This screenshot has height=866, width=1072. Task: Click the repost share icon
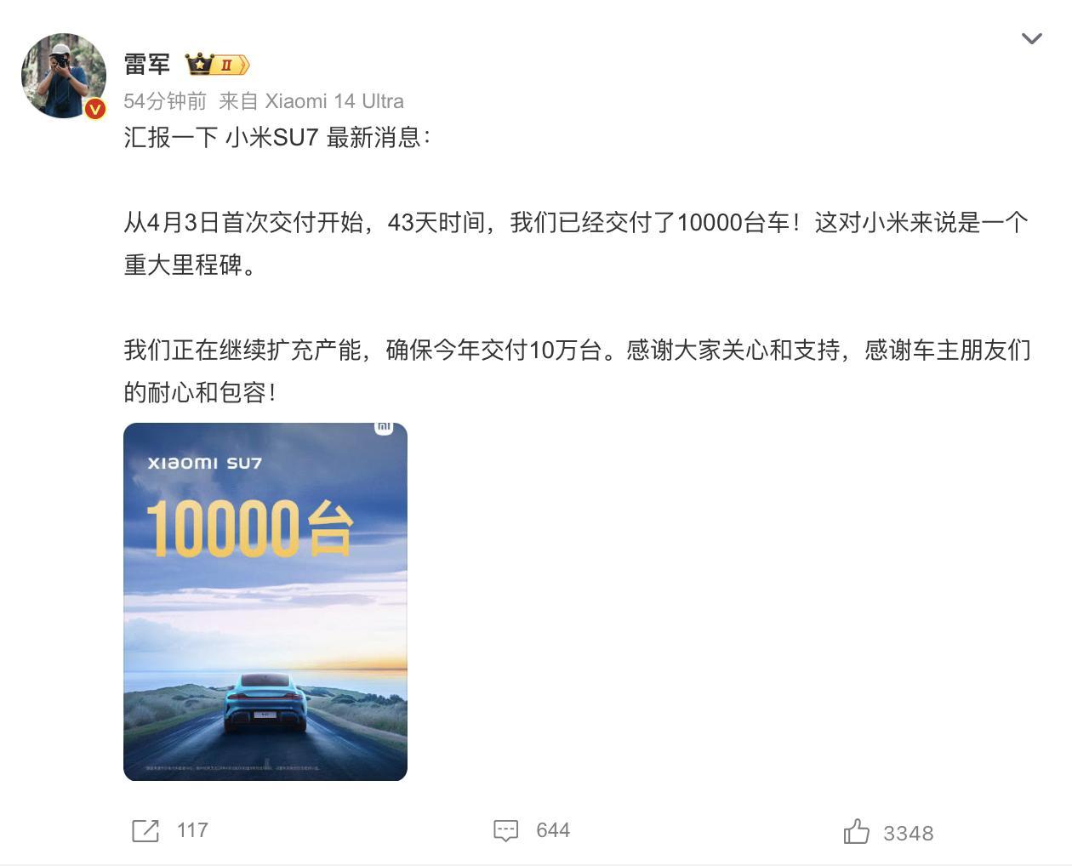tap(145, 830)
